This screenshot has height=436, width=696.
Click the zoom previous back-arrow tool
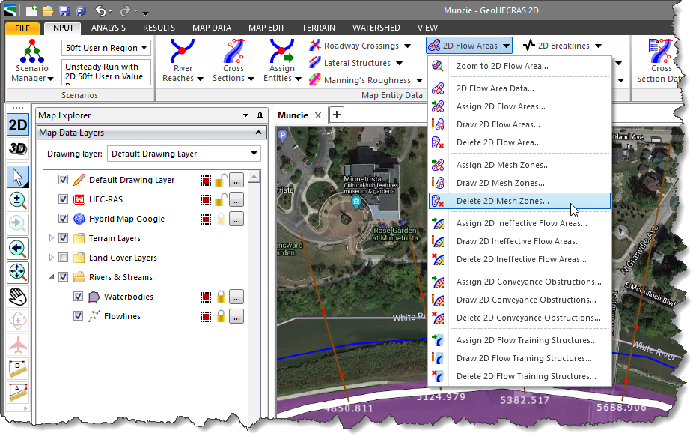(18, 249)
